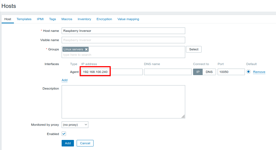Add a new interface link
The width and height of the screenshot is (276, 150).
(x=65, y=80)
